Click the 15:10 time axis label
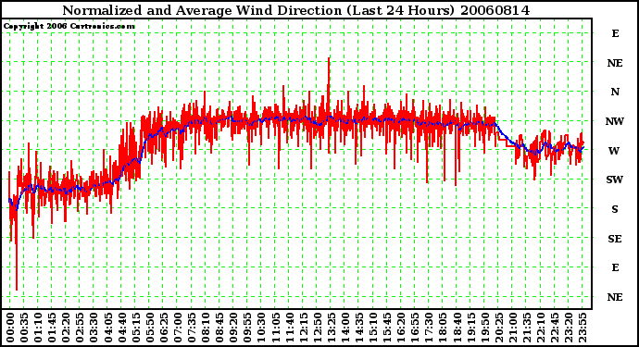Image resolution: width=639 pixels, height=347 pixels. point(373,328)
